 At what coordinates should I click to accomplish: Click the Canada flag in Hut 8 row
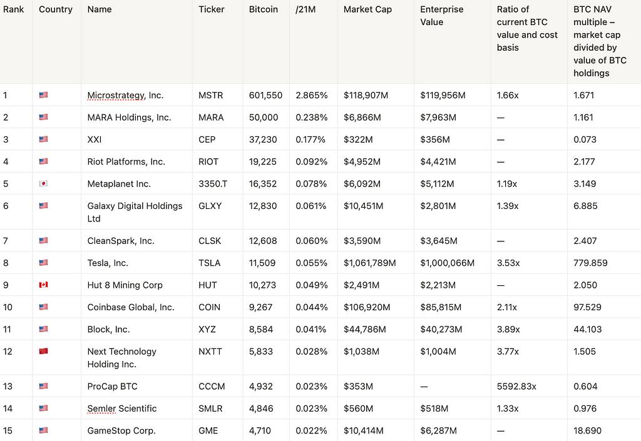(x=43, y=285)
